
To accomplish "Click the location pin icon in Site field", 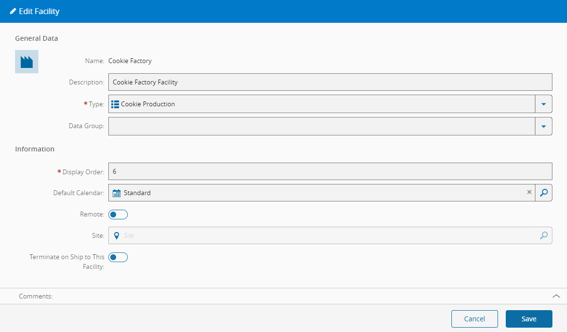I will pyautogui.click(x=117, y=235).
